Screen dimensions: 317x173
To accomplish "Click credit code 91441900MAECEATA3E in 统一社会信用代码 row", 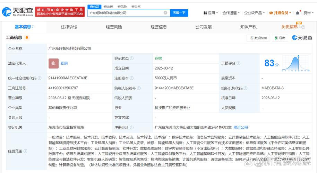I will point(68,78).
